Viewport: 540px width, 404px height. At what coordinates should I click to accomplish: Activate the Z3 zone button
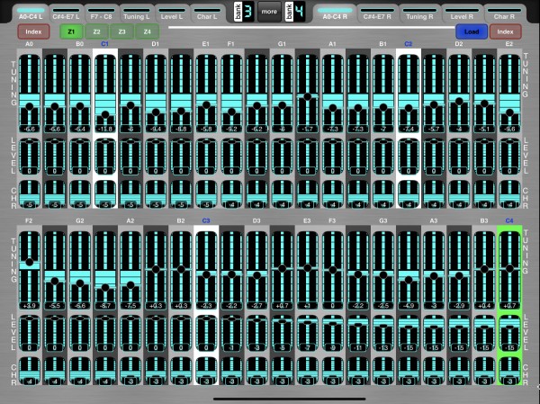click(121, 31)
